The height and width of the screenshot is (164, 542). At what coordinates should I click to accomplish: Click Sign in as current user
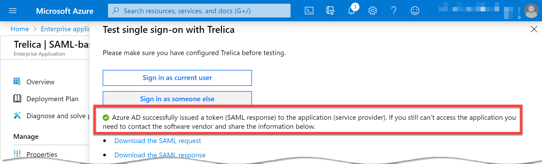tap(177, 78)
